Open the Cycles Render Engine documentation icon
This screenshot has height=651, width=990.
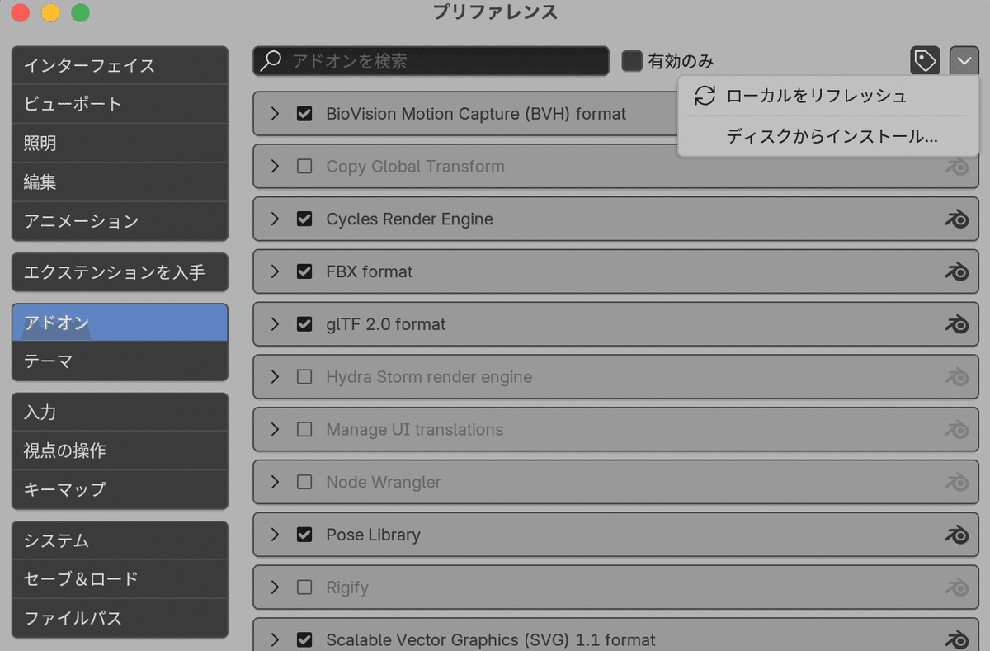coord(956,219)
